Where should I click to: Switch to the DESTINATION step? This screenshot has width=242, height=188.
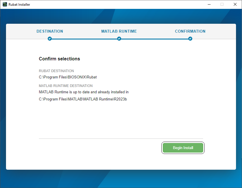pyautogui.click(x=50, y=31)
